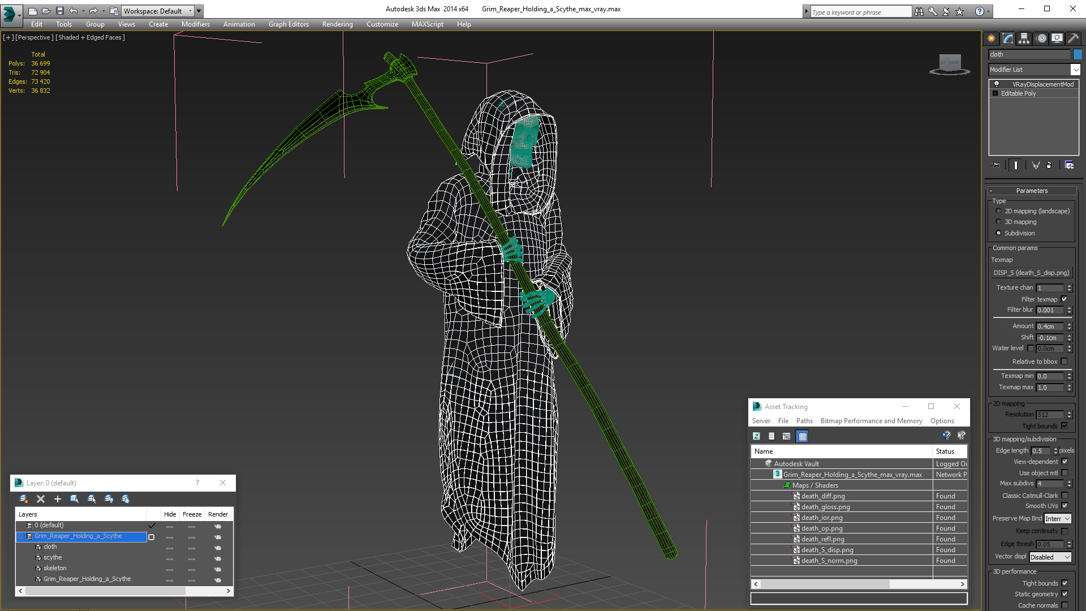
Task: Click the Create New Layer icon in the Layer dialog
Action: point(24,499)
